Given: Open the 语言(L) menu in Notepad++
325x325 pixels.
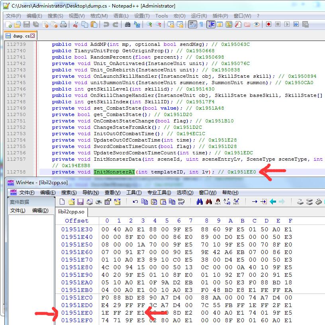Looking at the screenshot, I should (121, 16).
